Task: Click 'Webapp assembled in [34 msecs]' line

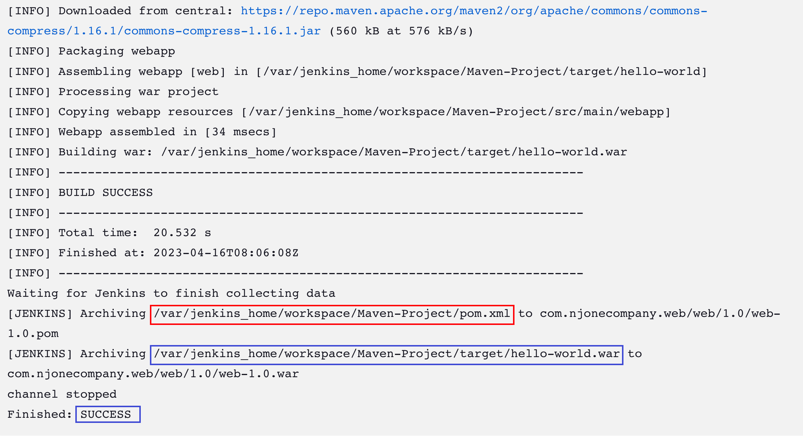Action: click(142, 132)
